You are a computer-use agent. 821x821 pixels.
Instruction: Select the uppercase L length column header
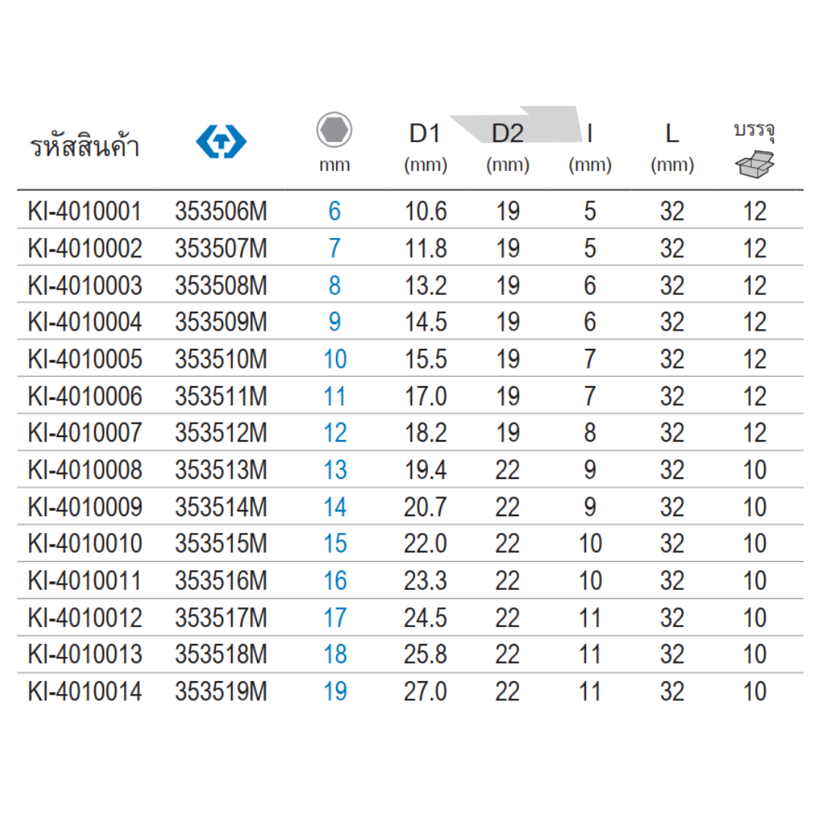(x=672, y=135)
